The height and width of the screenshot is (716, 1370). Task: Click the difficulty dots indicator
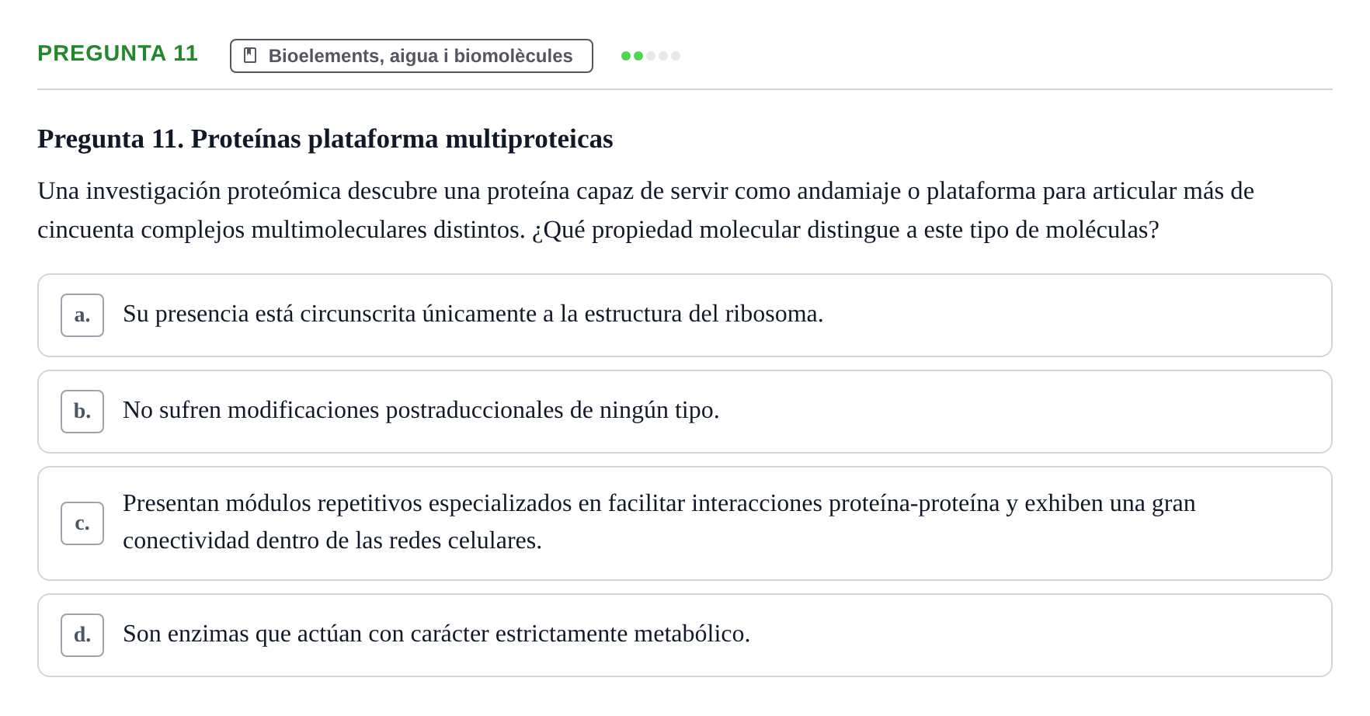tap(651, 56)
